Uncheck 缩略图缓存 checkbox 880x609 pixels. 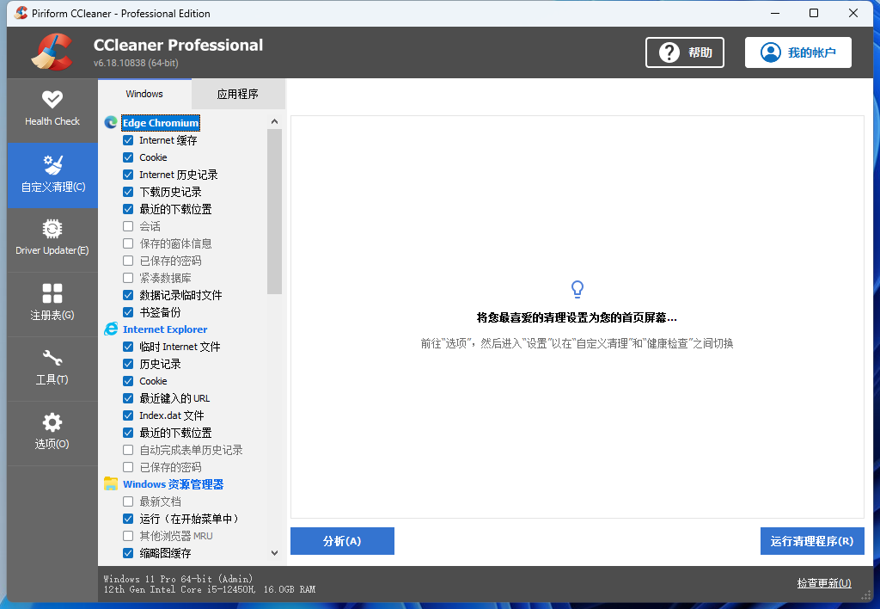coord(128,553)
